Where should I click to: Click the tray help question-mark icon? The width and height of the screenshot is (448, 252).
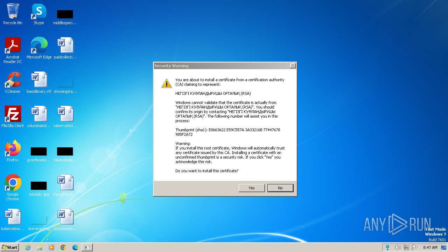click(387, 247)
